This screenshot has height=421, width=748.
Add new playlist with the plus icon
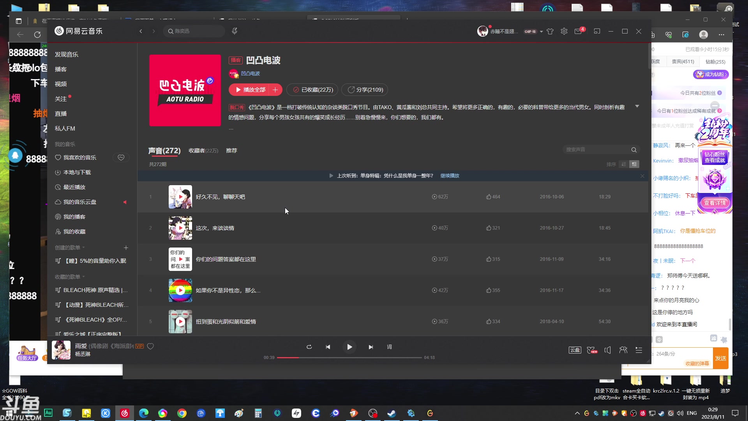[126, 248]
